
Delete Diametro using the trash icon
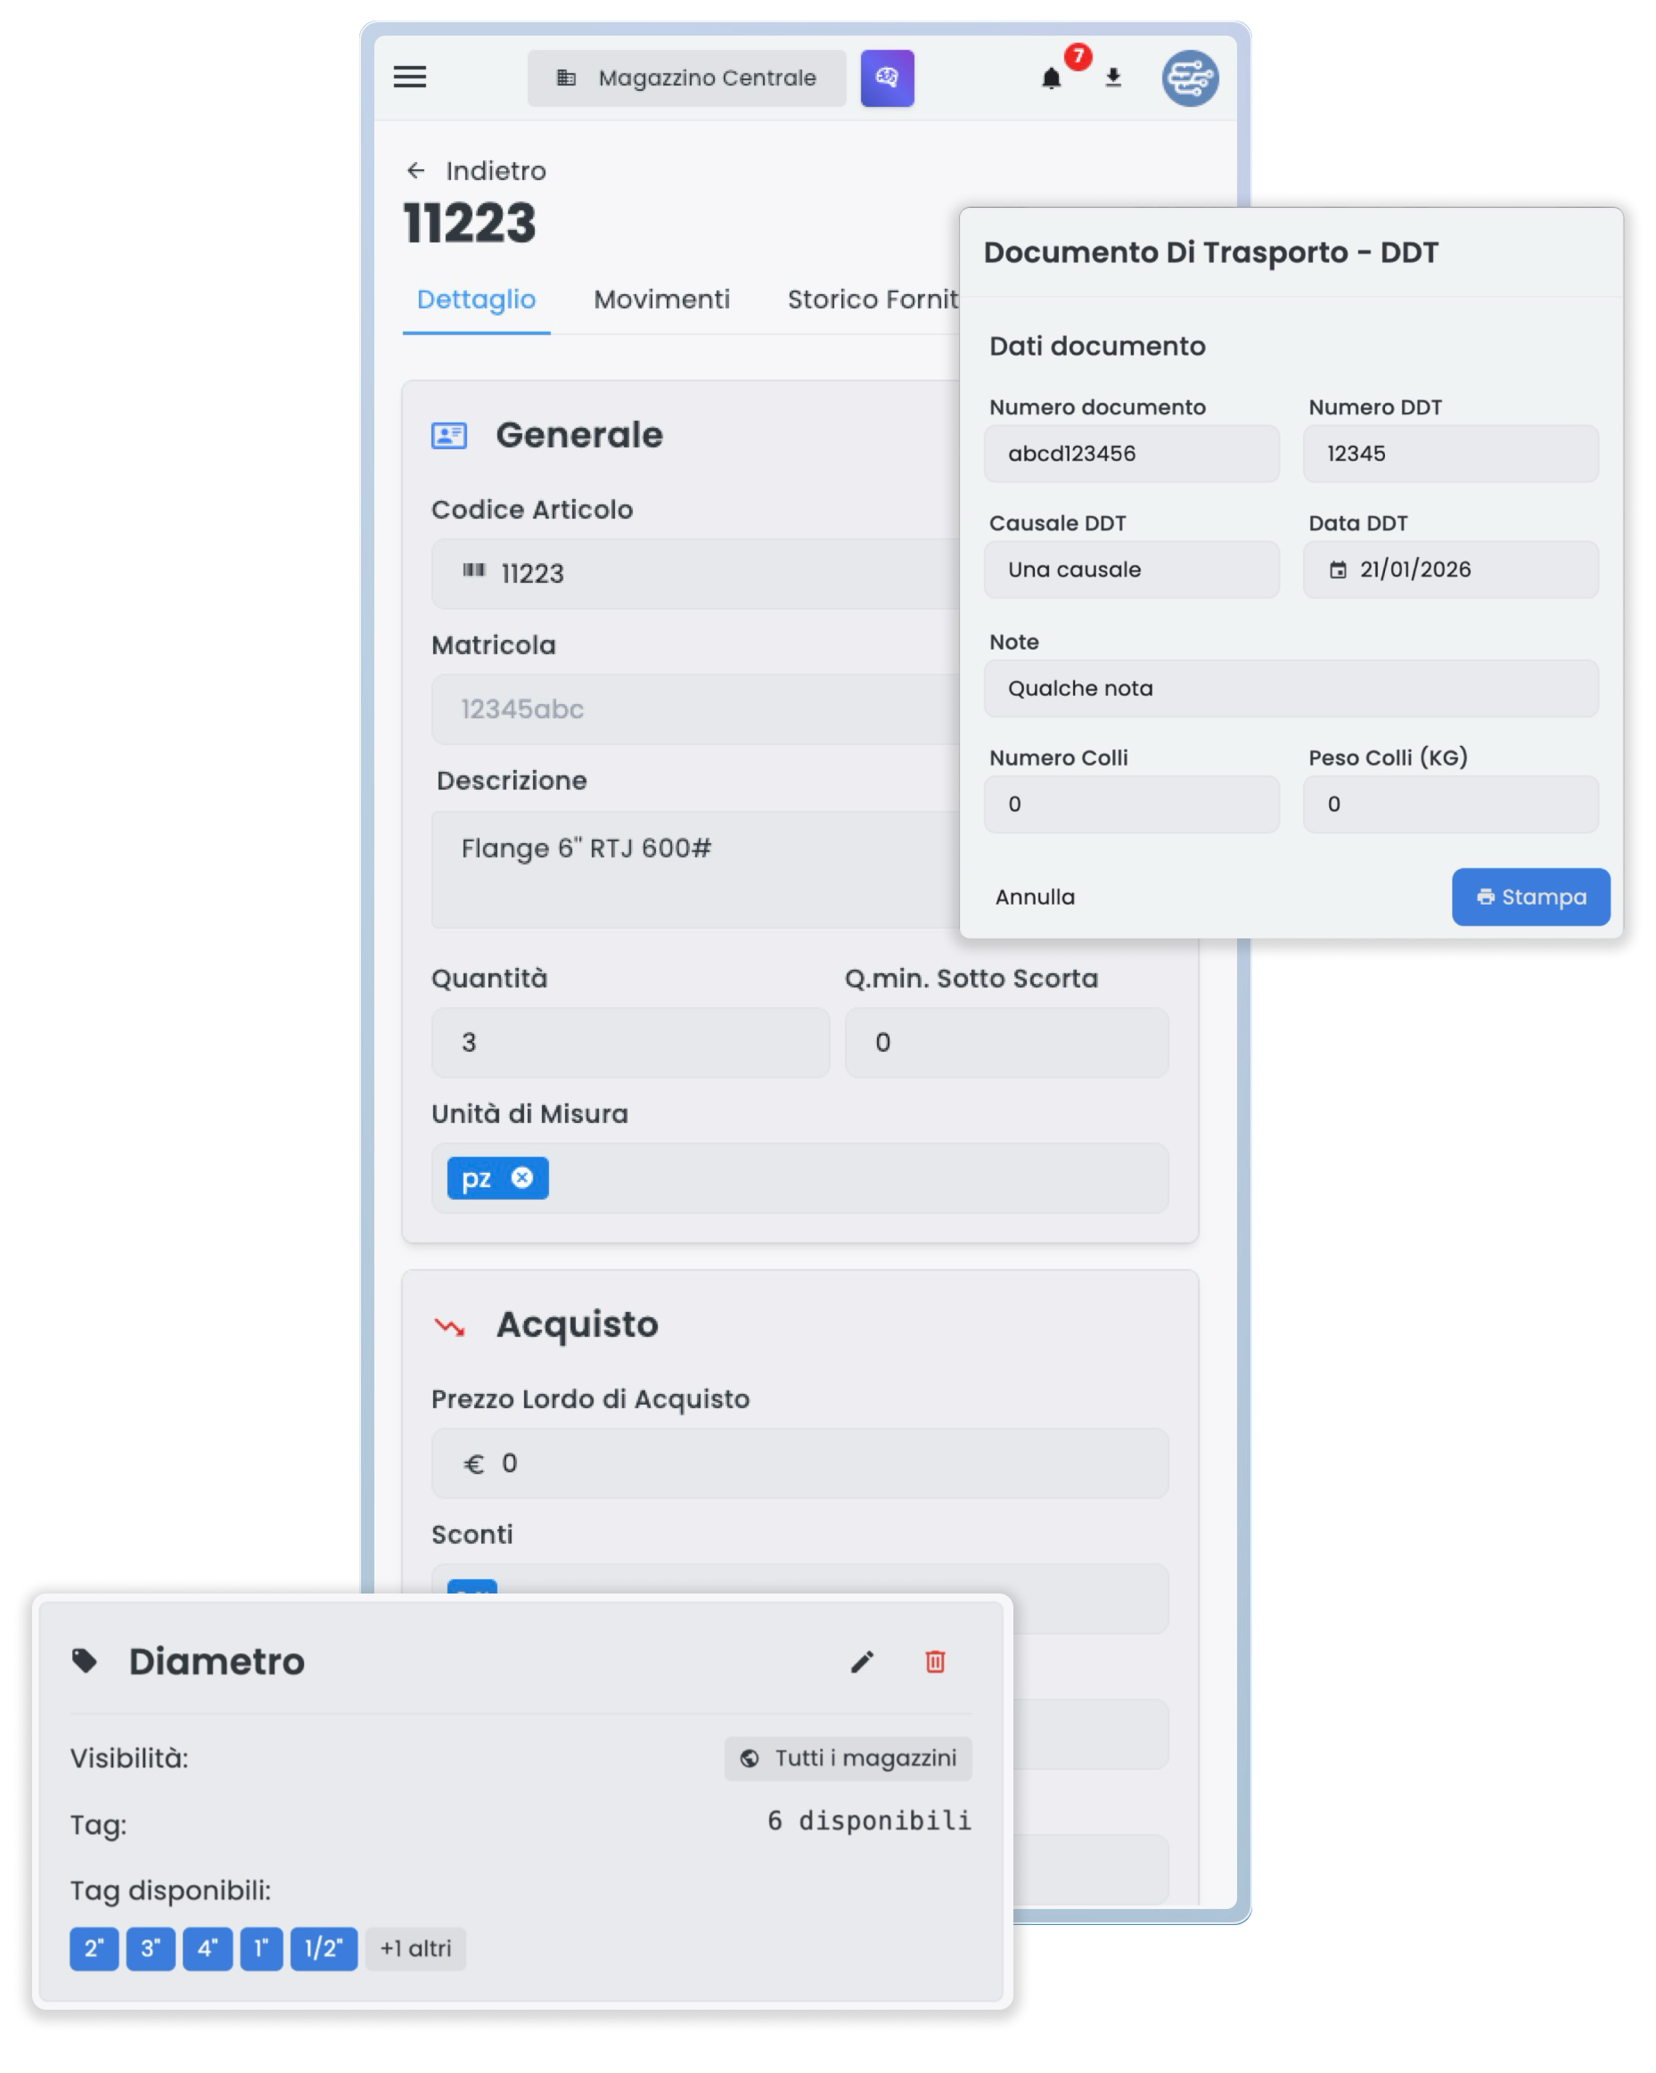tap(933, 1661)
